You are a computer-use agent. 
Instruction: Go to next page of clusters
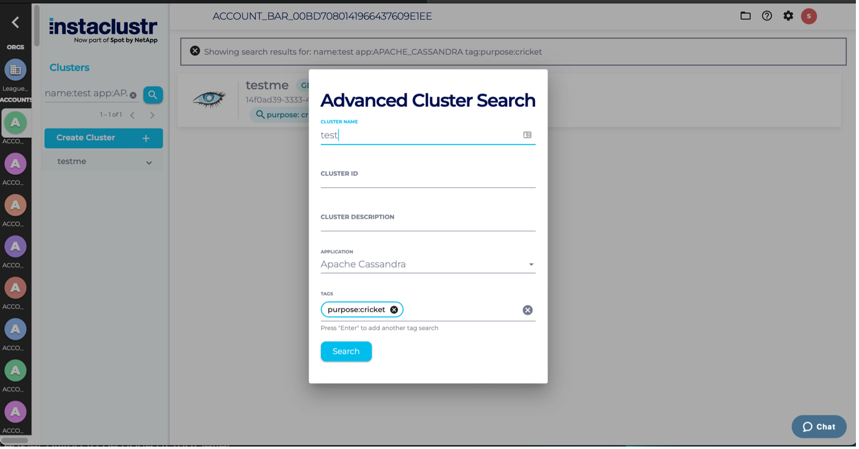(153, 115)
